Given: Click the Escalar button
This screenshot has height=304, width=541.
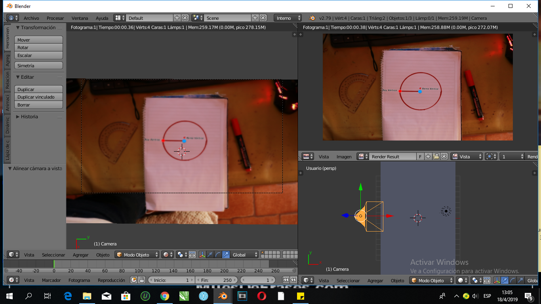Looking at the screenshot, I should 39,55.
